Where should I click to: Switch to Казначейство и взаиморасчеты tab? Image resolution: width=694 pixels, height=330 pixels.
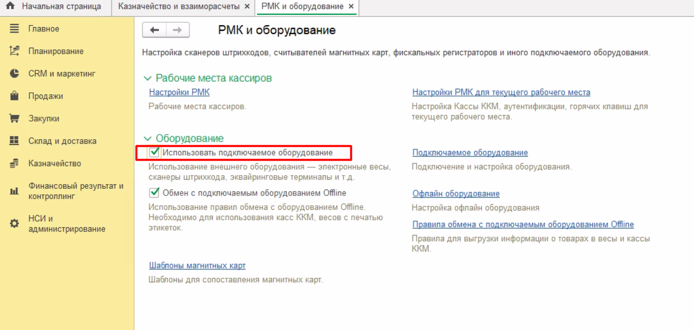179,7
